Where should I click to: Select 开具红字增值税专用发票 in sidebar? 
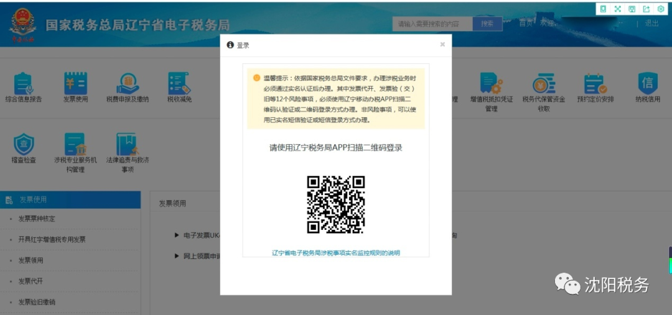coord(52,240)
